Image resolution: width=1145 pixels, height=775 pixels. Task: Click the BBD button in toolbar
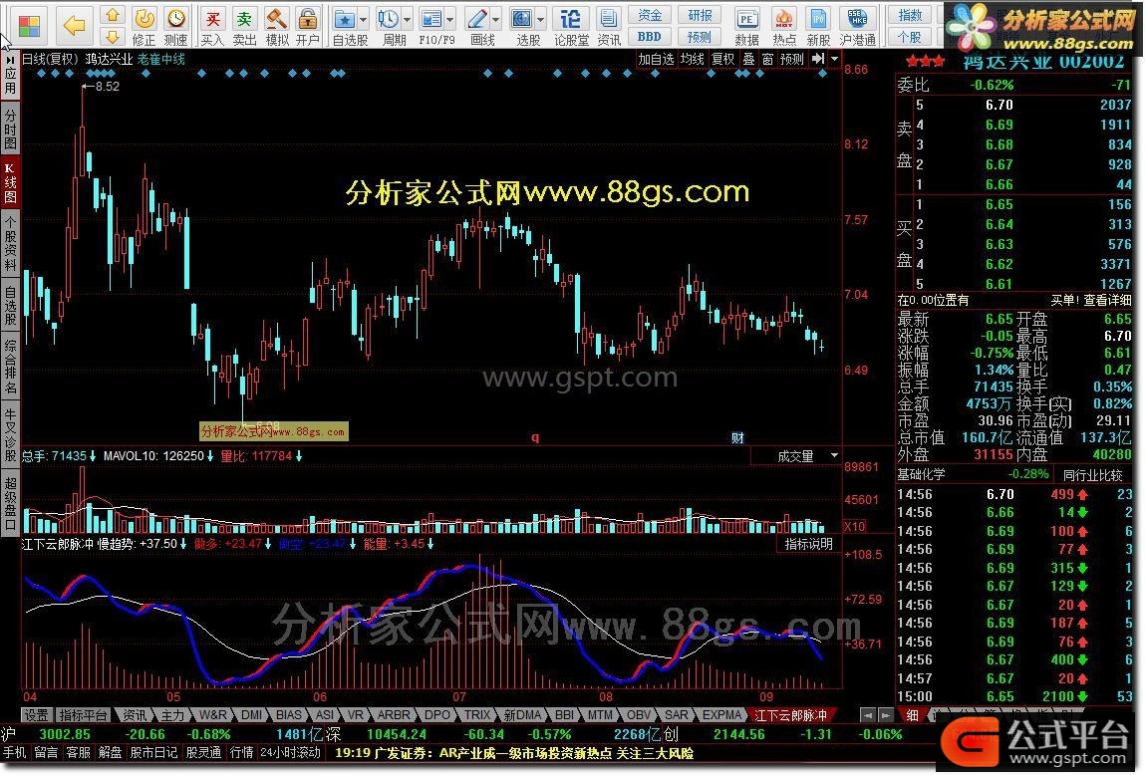tap(649, 37)
